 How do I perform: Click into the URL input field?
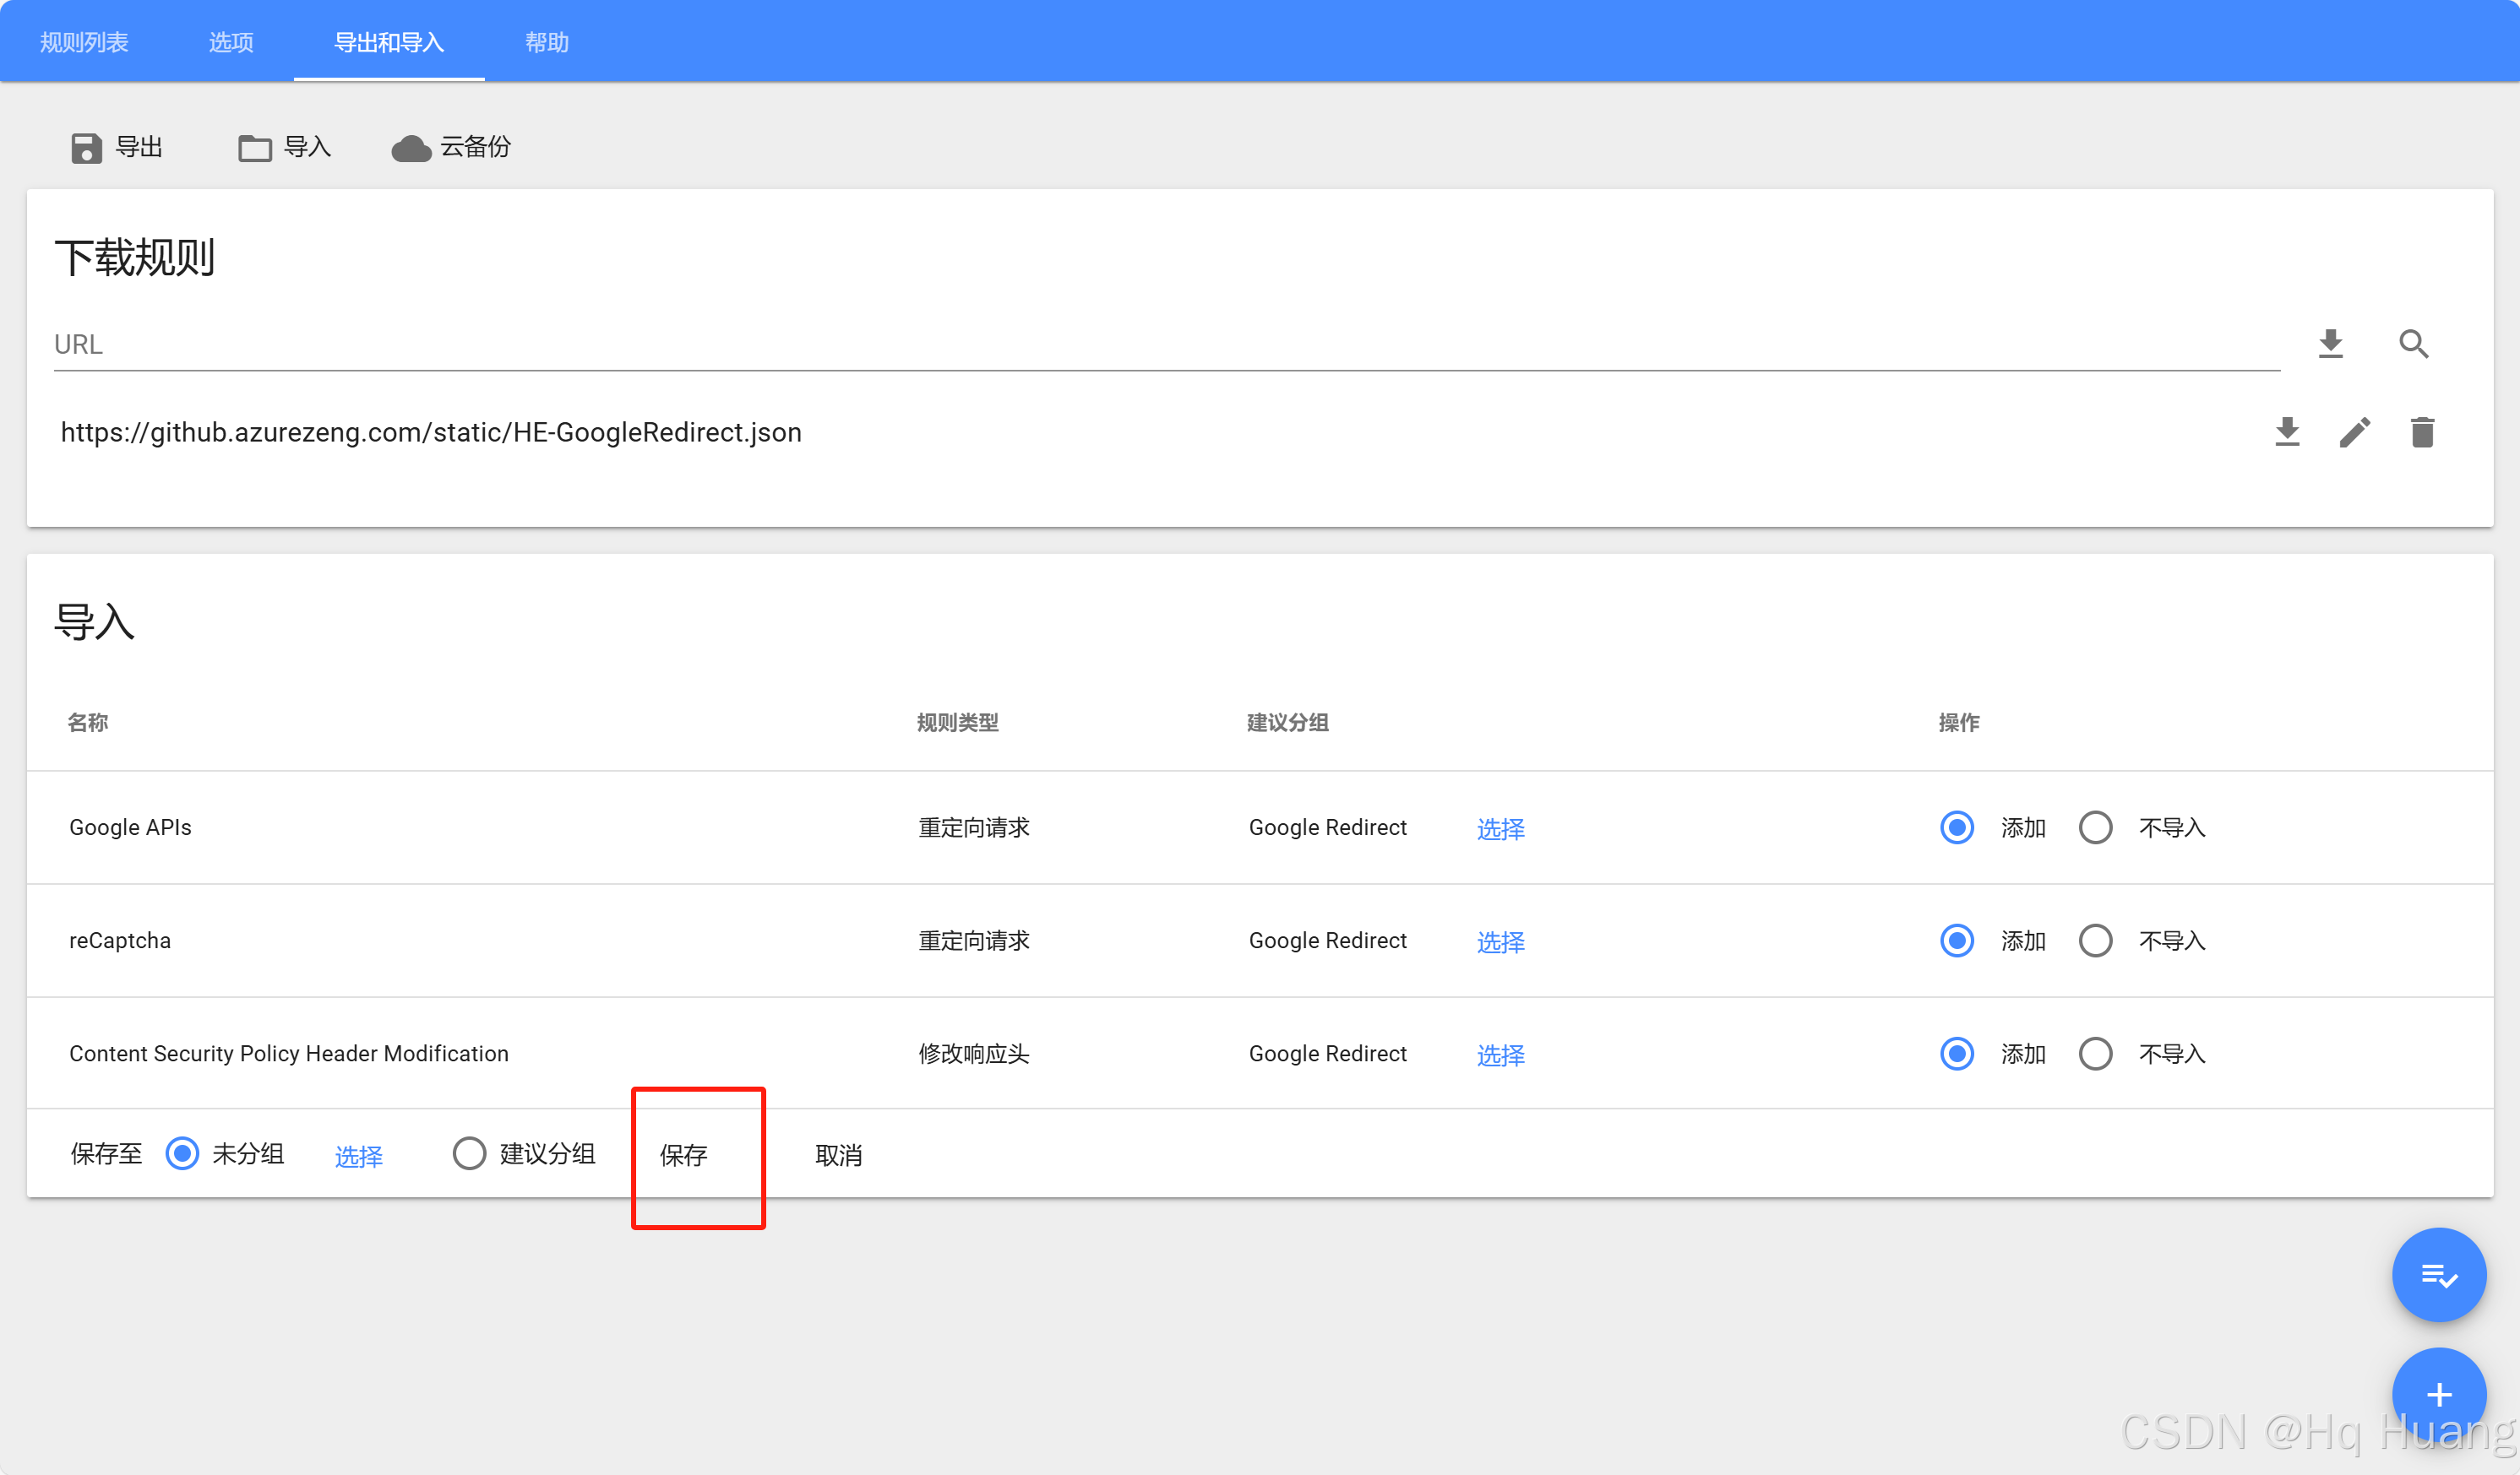click(x=1160, y=344)
